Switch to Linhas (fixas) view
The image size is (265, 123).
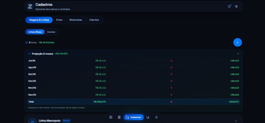tap(35, 32)
